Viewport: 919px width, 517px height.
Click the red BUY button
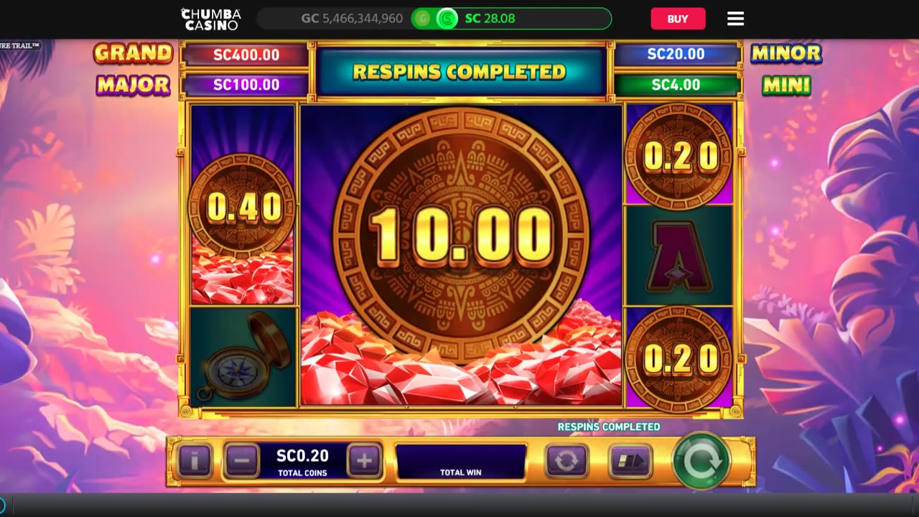click(x=678, y=19)
